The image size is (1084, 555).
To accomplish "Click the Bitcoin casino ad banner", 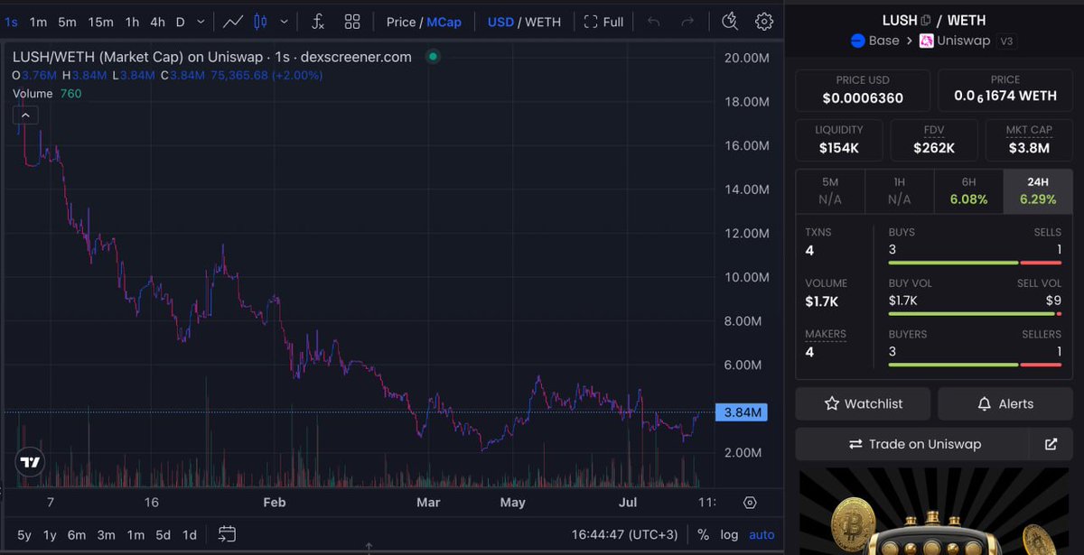I will pos(934,512).
